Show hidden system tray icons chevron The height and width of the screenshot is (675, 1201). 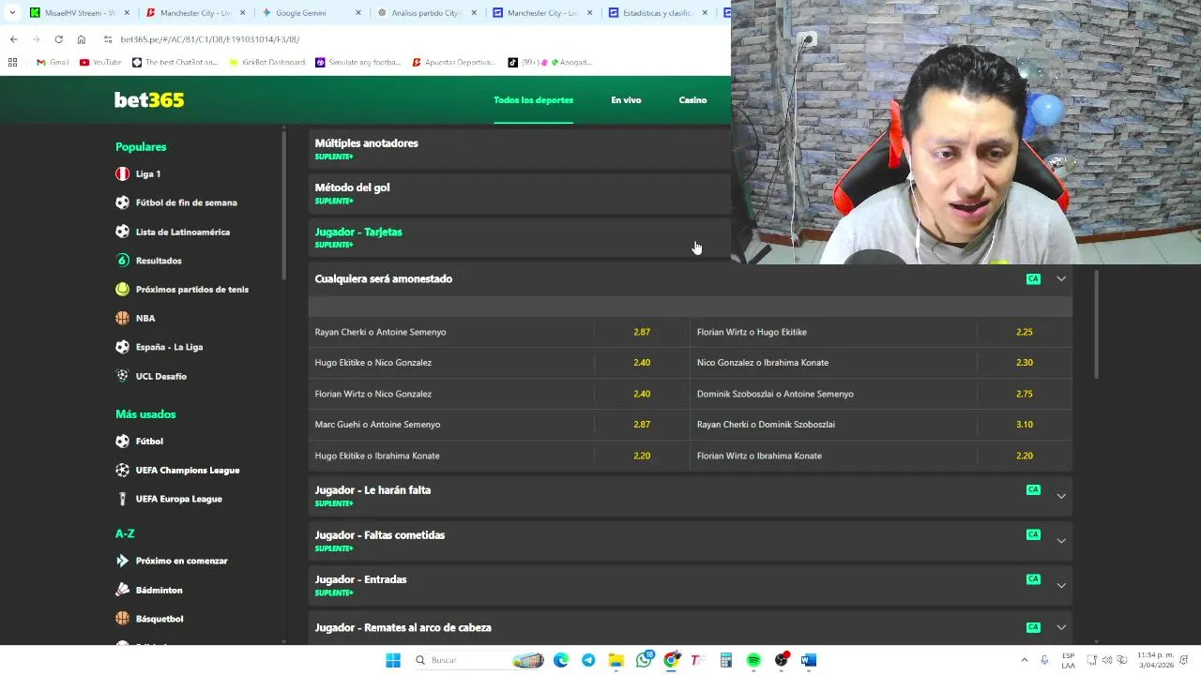pos(1024,660)
